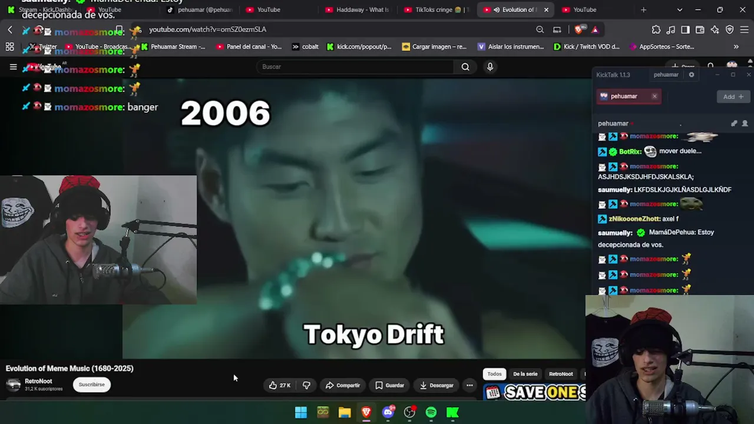Screen dimensions: 754x424
Task: Select the pehuamar chat tab in KickTalk
Action: pyautogui.click(x=624, y=97)
